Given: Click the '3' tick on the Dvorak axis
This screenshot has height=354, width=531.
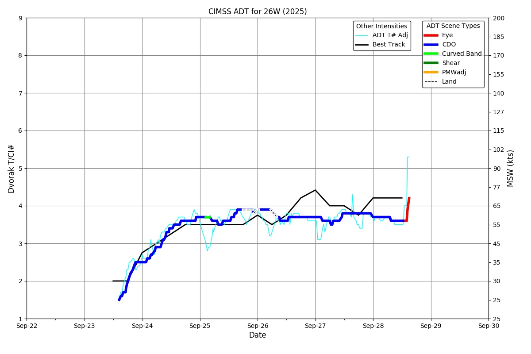Looking at the screenshot, I should click(20, 244).
